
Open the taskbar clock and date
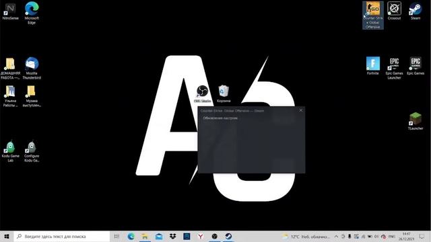(406, 237)
